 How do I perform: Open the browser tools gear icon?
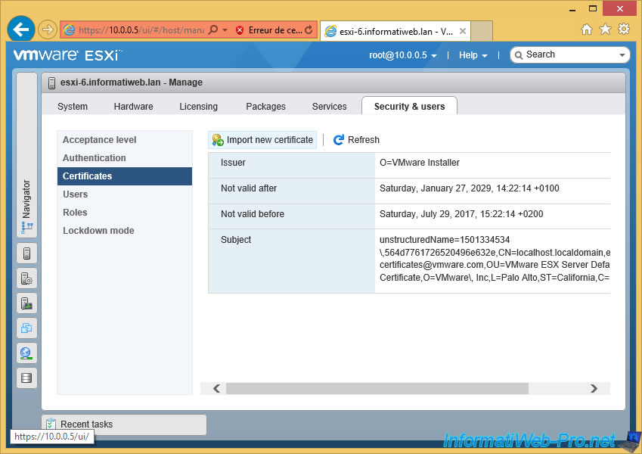(x=624, y=29)
